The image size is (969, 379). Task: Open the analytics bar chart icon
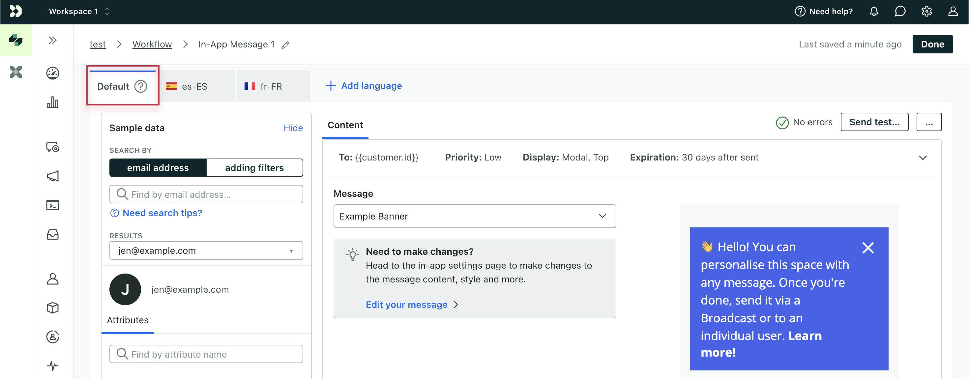[x=53, y=102]
